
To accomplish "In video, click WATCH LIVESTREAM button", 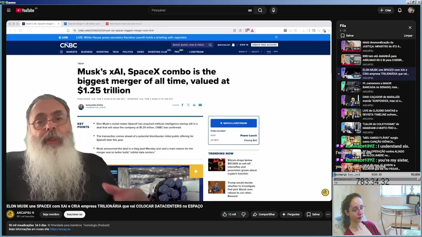I will [x=233, y=123].
